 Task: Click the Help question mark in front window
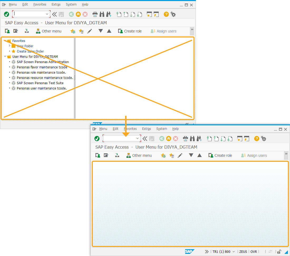(257, 139)
